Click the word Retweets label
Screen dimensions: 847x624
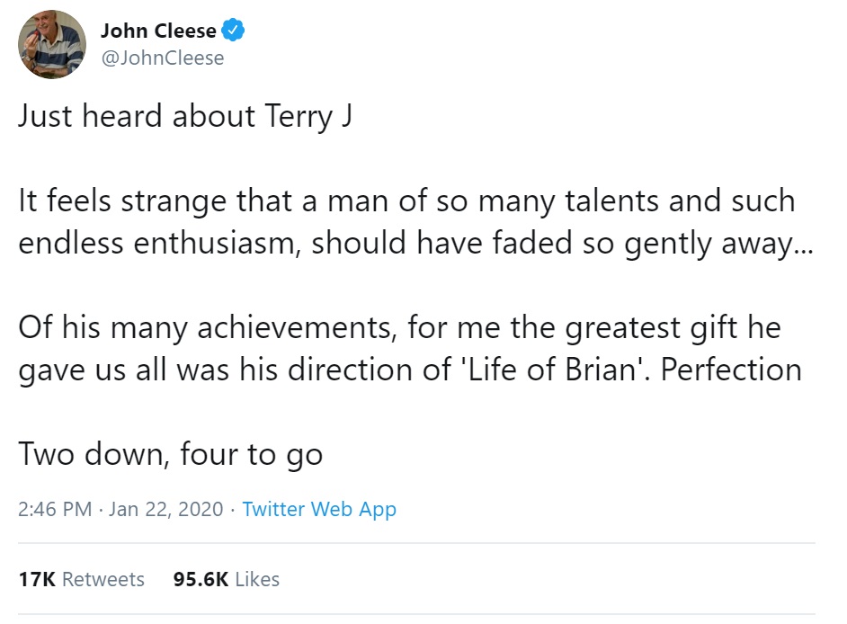(x=104, y=580)
